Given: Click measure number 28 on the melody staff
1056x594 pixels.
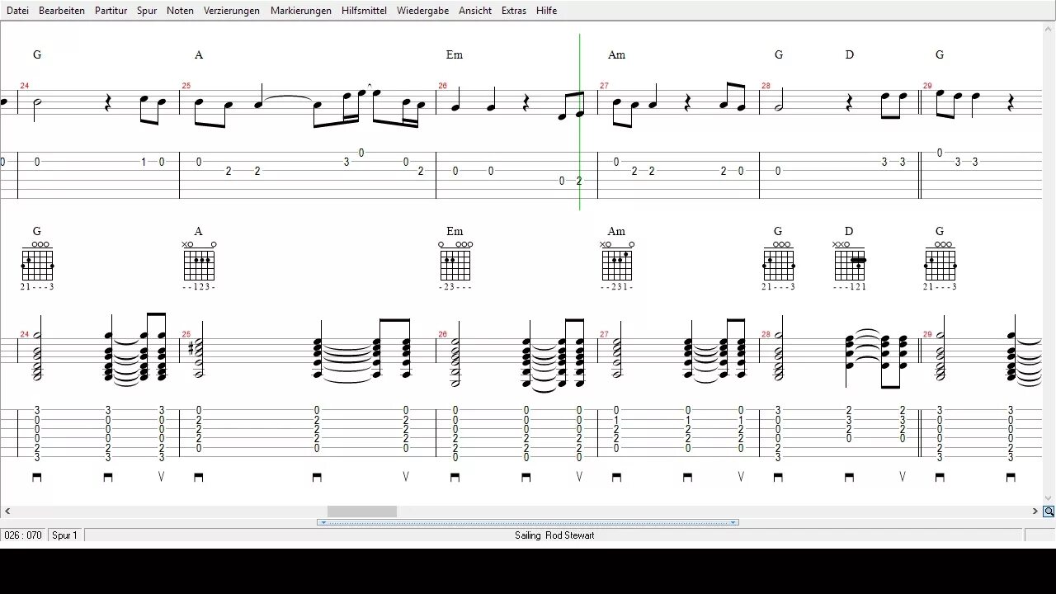Looking at the screenshot, I should 766,86.
